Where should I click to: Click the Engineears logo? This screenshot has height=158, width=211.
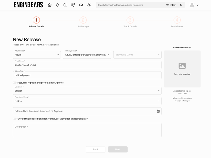(28, 5)
